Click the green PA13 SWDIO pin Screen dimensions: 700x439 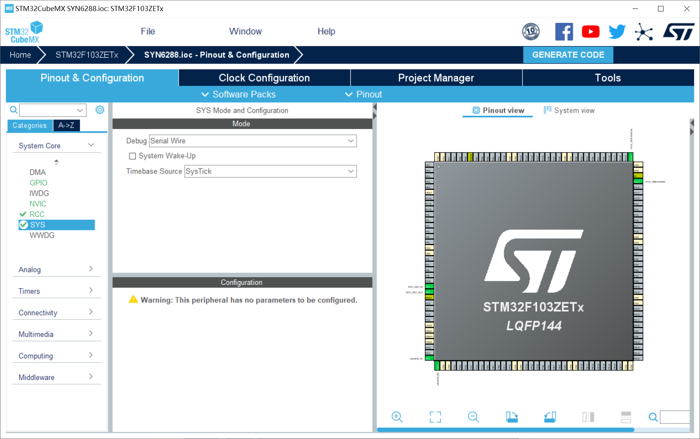pyautogui.click(x=638, y=181)
